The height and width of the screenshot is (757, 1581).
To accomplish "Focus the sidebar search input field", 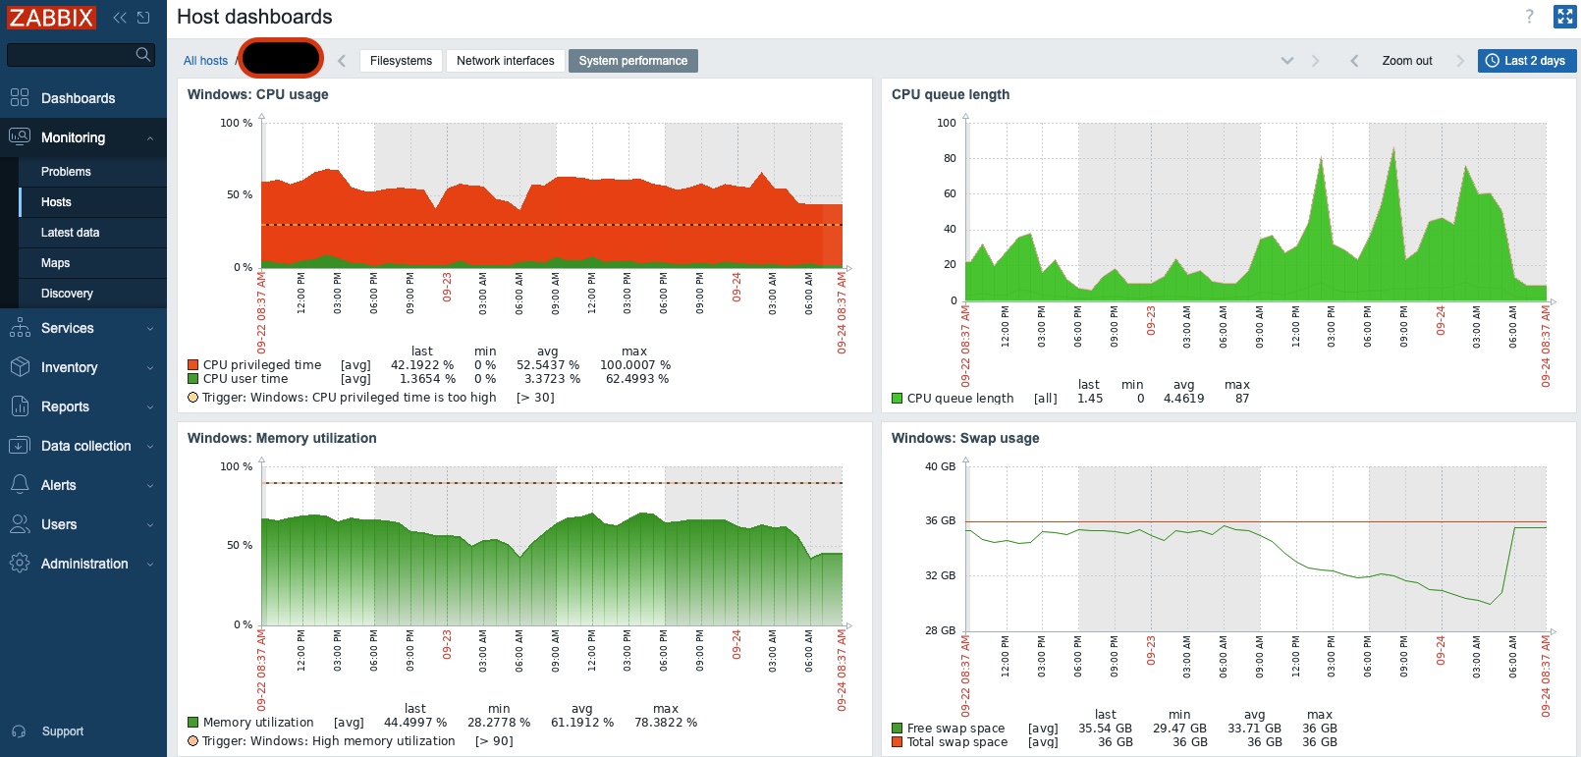I will tap(69, 55).
